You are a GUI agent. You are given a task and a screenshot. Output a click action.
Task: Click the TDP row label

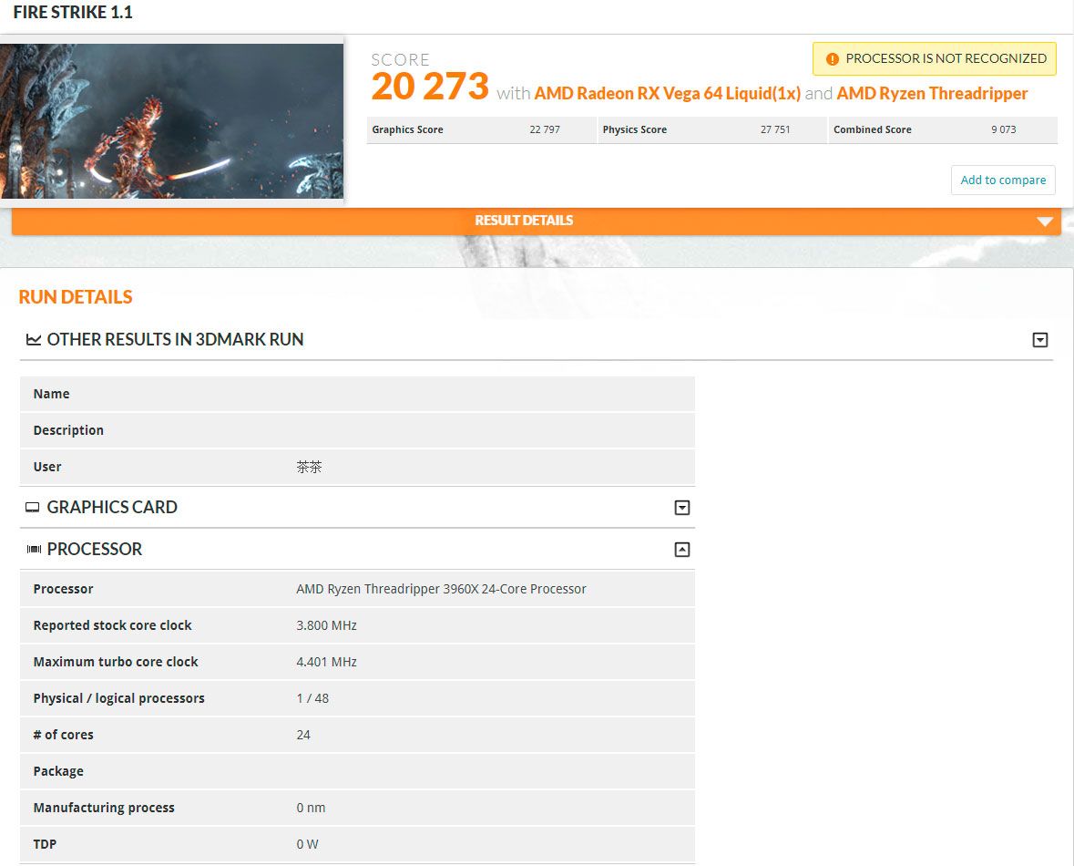45,844
